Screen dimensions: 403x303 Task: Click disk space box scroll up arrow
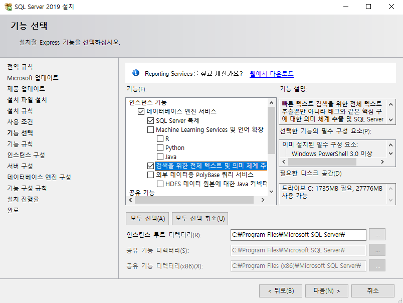390,189
